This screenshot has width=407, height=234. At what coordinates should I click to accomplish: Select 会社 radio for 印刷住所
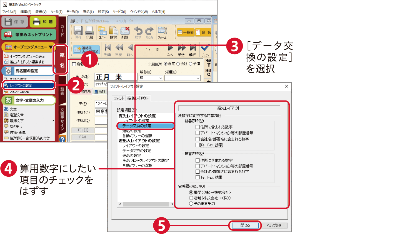(x=178, y=64)
